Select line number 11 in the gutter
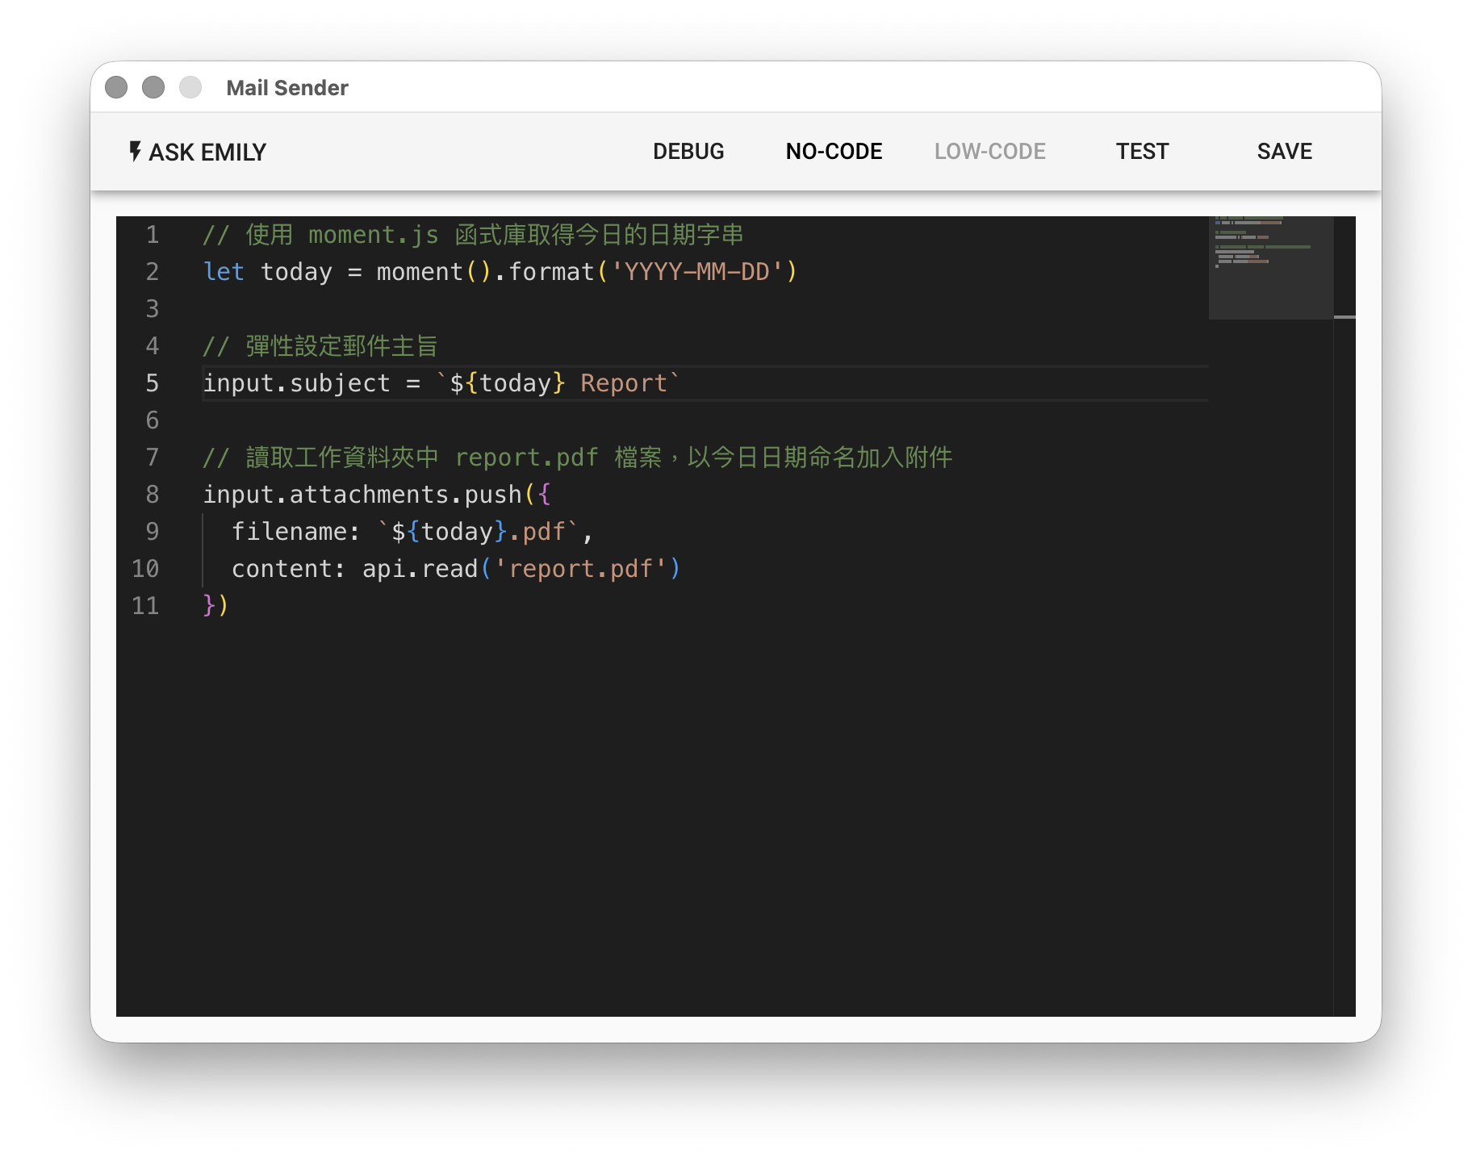The height and width of the screenshot is (1162, 1472). pyautogui.click(x=145, y=606)
